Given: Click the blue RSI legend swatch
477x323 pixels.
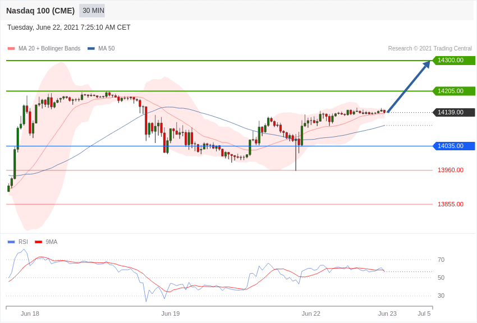Looking at the screenshot, I should click(11, 242).
